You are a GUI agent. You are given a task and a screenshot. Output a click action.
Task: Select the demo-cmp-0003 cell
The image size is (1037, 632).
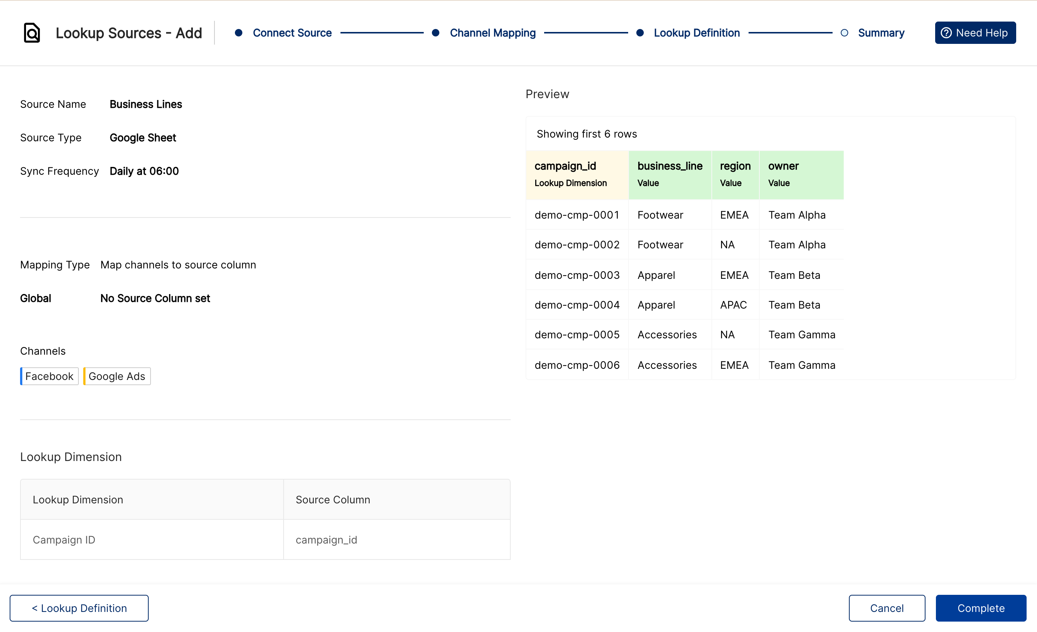[577, 275]
